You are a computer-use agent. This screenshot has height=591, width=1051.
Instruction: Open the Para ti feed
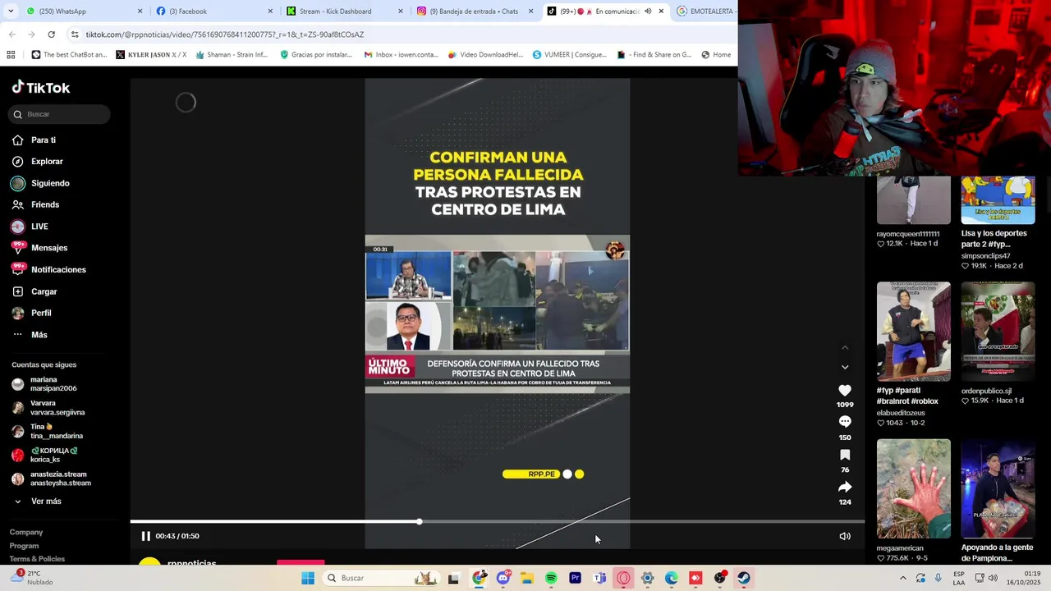44,140
